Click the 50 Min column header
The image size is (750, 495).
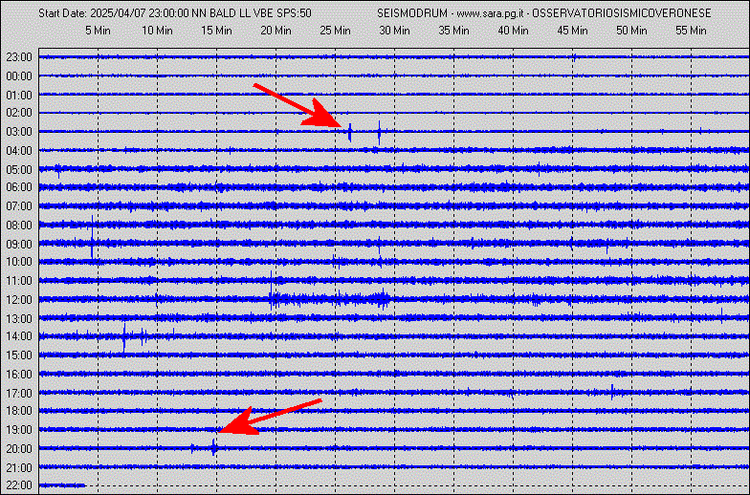[631, 31]
